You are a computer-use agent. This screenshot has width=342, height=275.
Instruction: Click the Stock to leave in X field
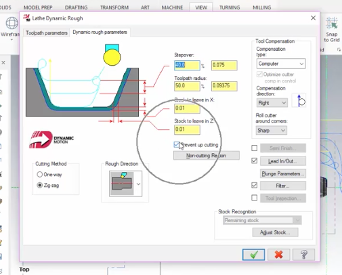point(187,108)
